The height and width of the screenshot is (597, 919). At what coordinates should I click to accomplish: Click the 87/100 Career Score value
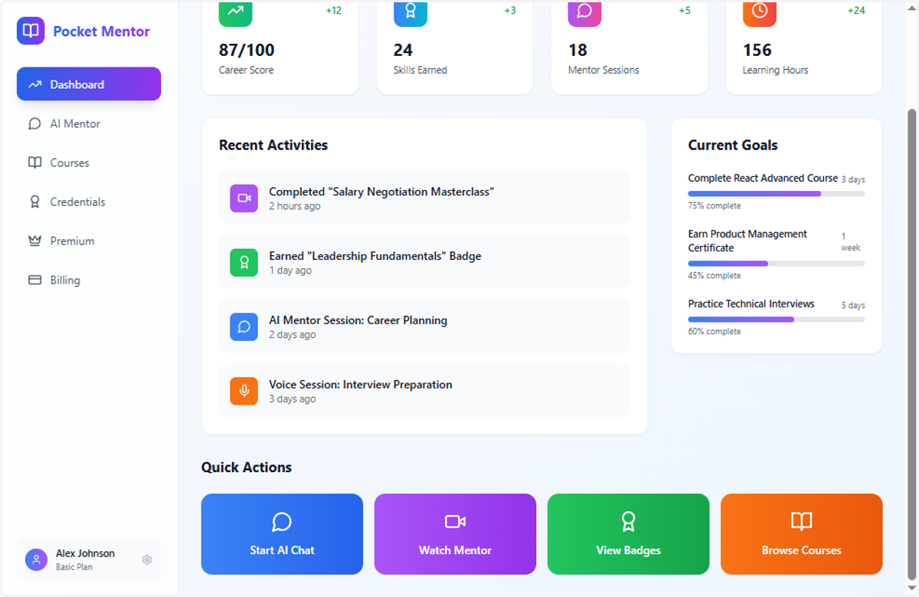point(247,50)
